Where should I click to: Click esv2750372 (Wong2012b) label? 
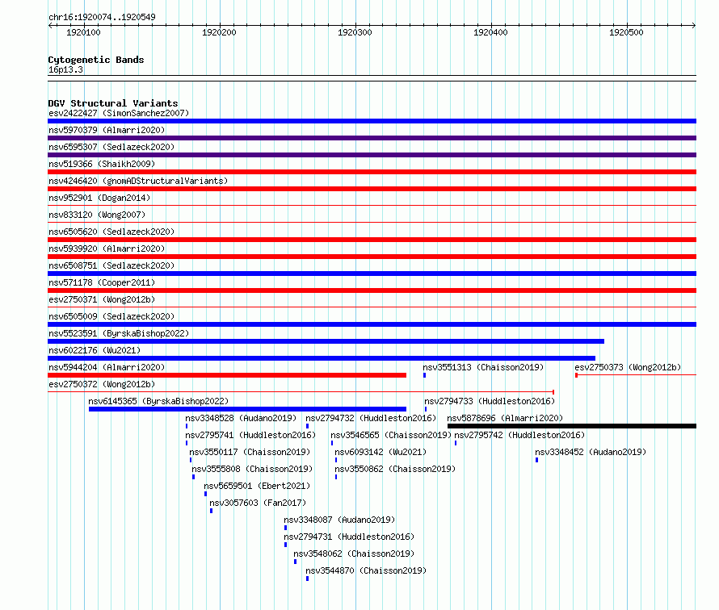[x=102, y=384]
